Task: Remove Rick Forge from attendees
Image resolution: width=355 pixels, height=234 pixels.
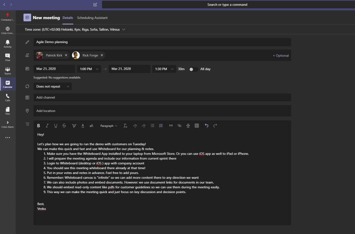Action: (102, 55)
